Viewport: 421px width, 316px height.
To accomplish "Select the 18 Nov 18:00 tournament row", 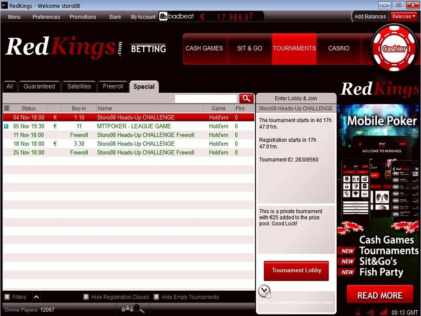I will (x=128, y=144).
